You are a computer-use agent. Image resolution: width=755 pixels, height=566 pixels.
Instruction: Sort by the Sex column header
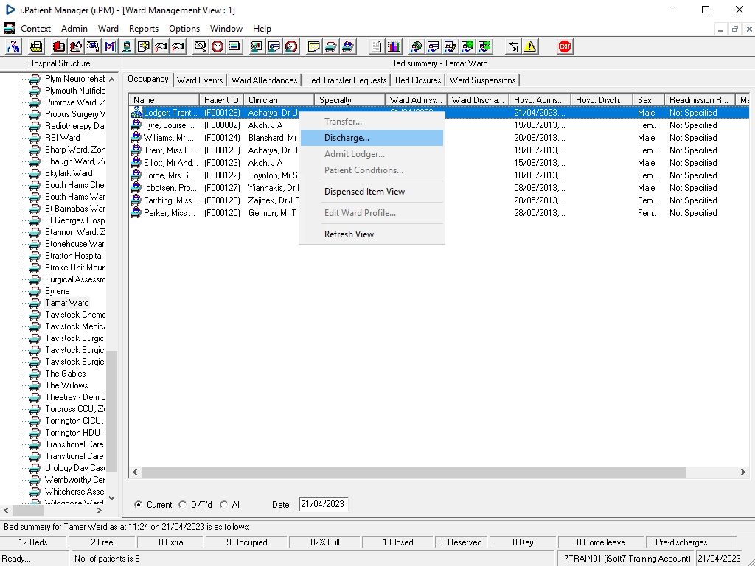(649, 100)
